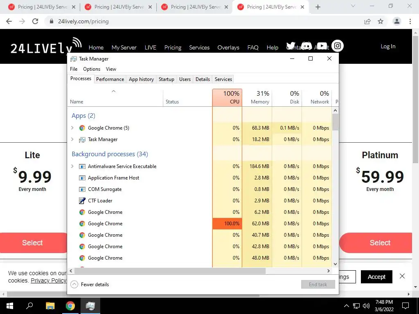This screenshot has width=419, height=314.
Task: Switch to the Startup tab
Action: point(166,79)
